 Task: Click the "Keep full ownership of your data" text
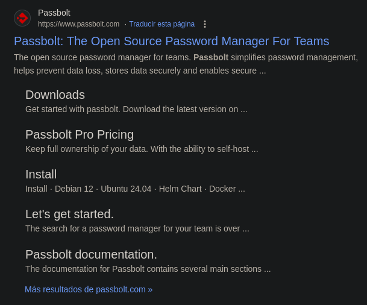tap(142, 149)
